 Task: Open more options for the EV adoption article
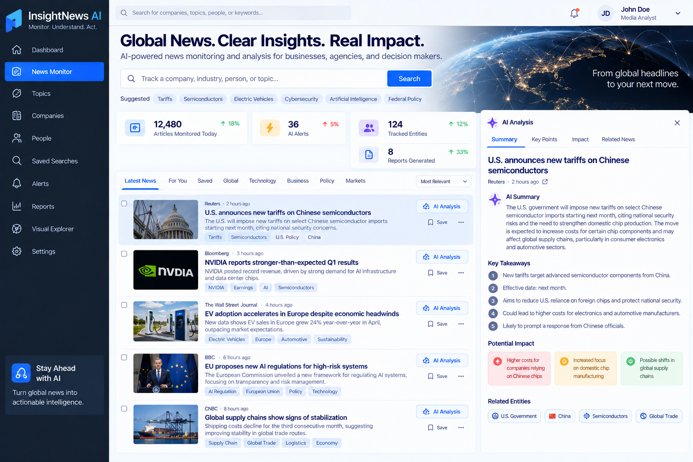(461, 324)
